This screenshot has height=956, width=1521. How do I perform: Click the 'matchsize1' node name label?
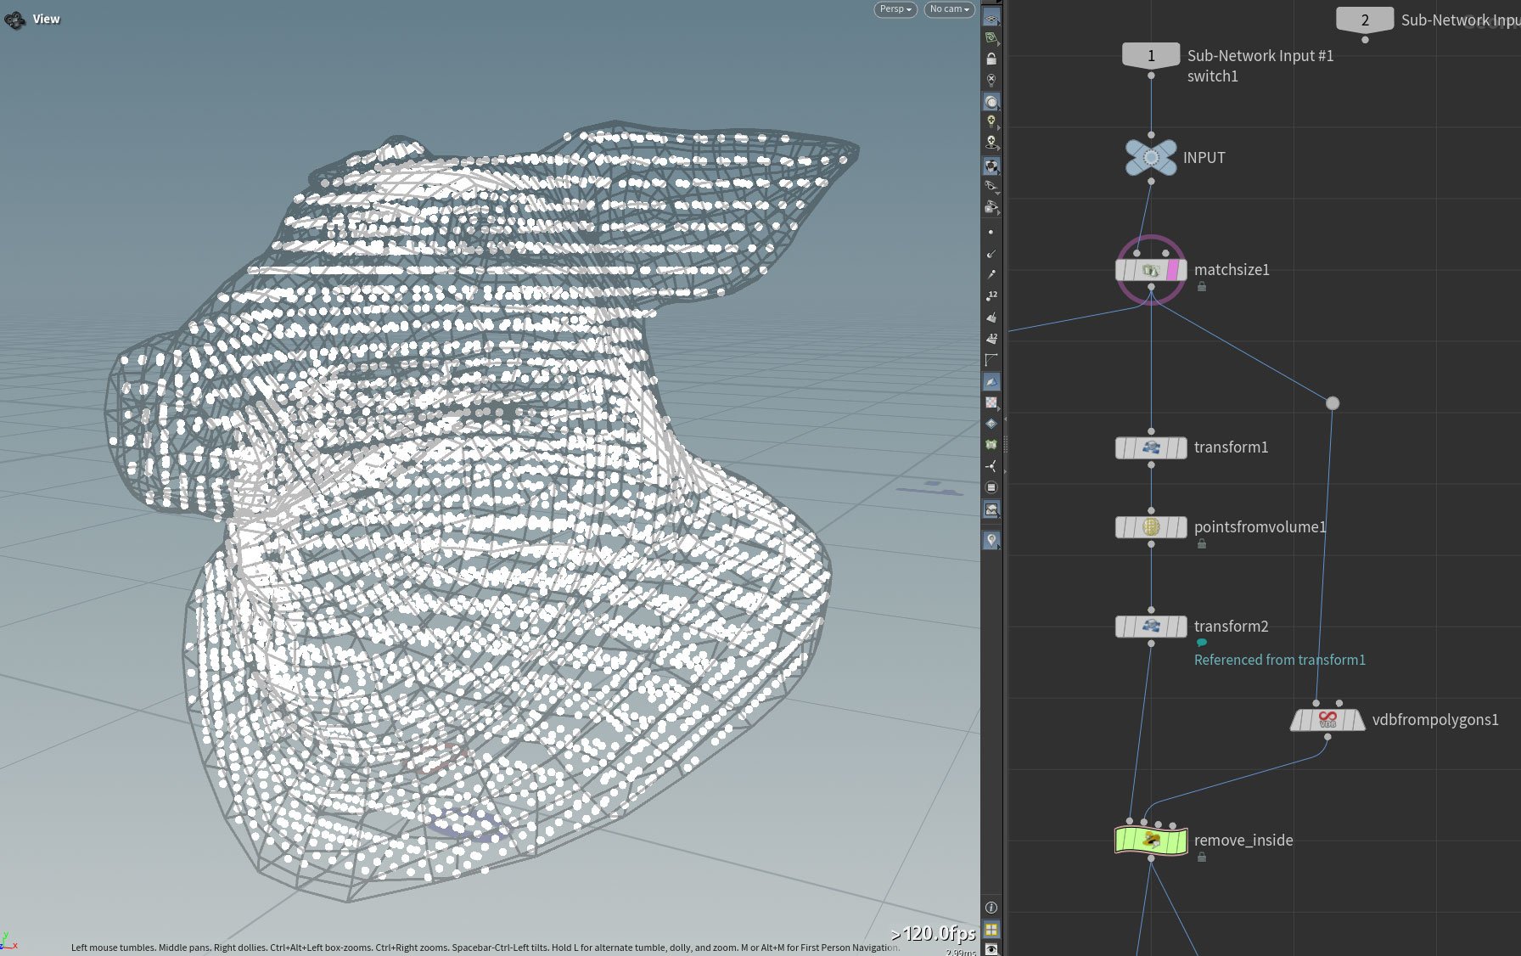[x=1232, y=270]
